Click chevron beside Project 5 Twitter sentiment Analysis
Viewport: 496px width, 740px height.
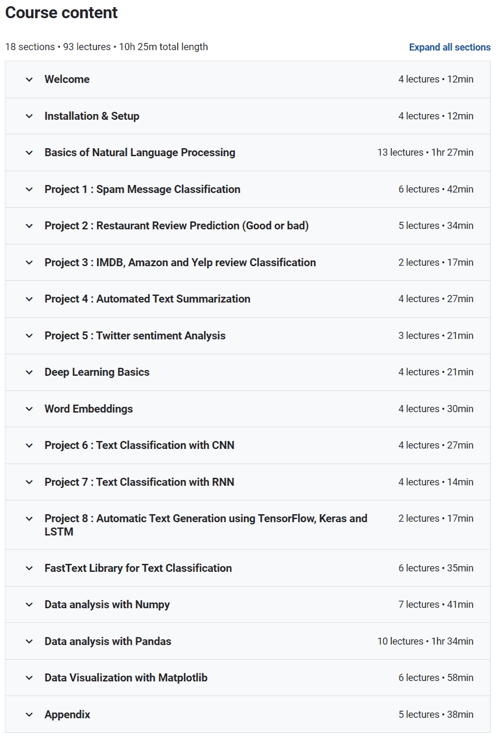pyautogui.click(x=29, y=336)
